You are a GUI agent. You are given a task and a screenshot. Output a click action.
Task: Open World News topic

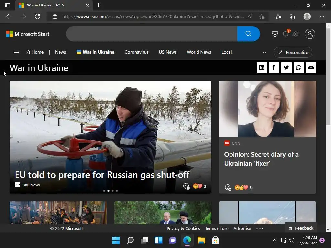tap(199, 52)
